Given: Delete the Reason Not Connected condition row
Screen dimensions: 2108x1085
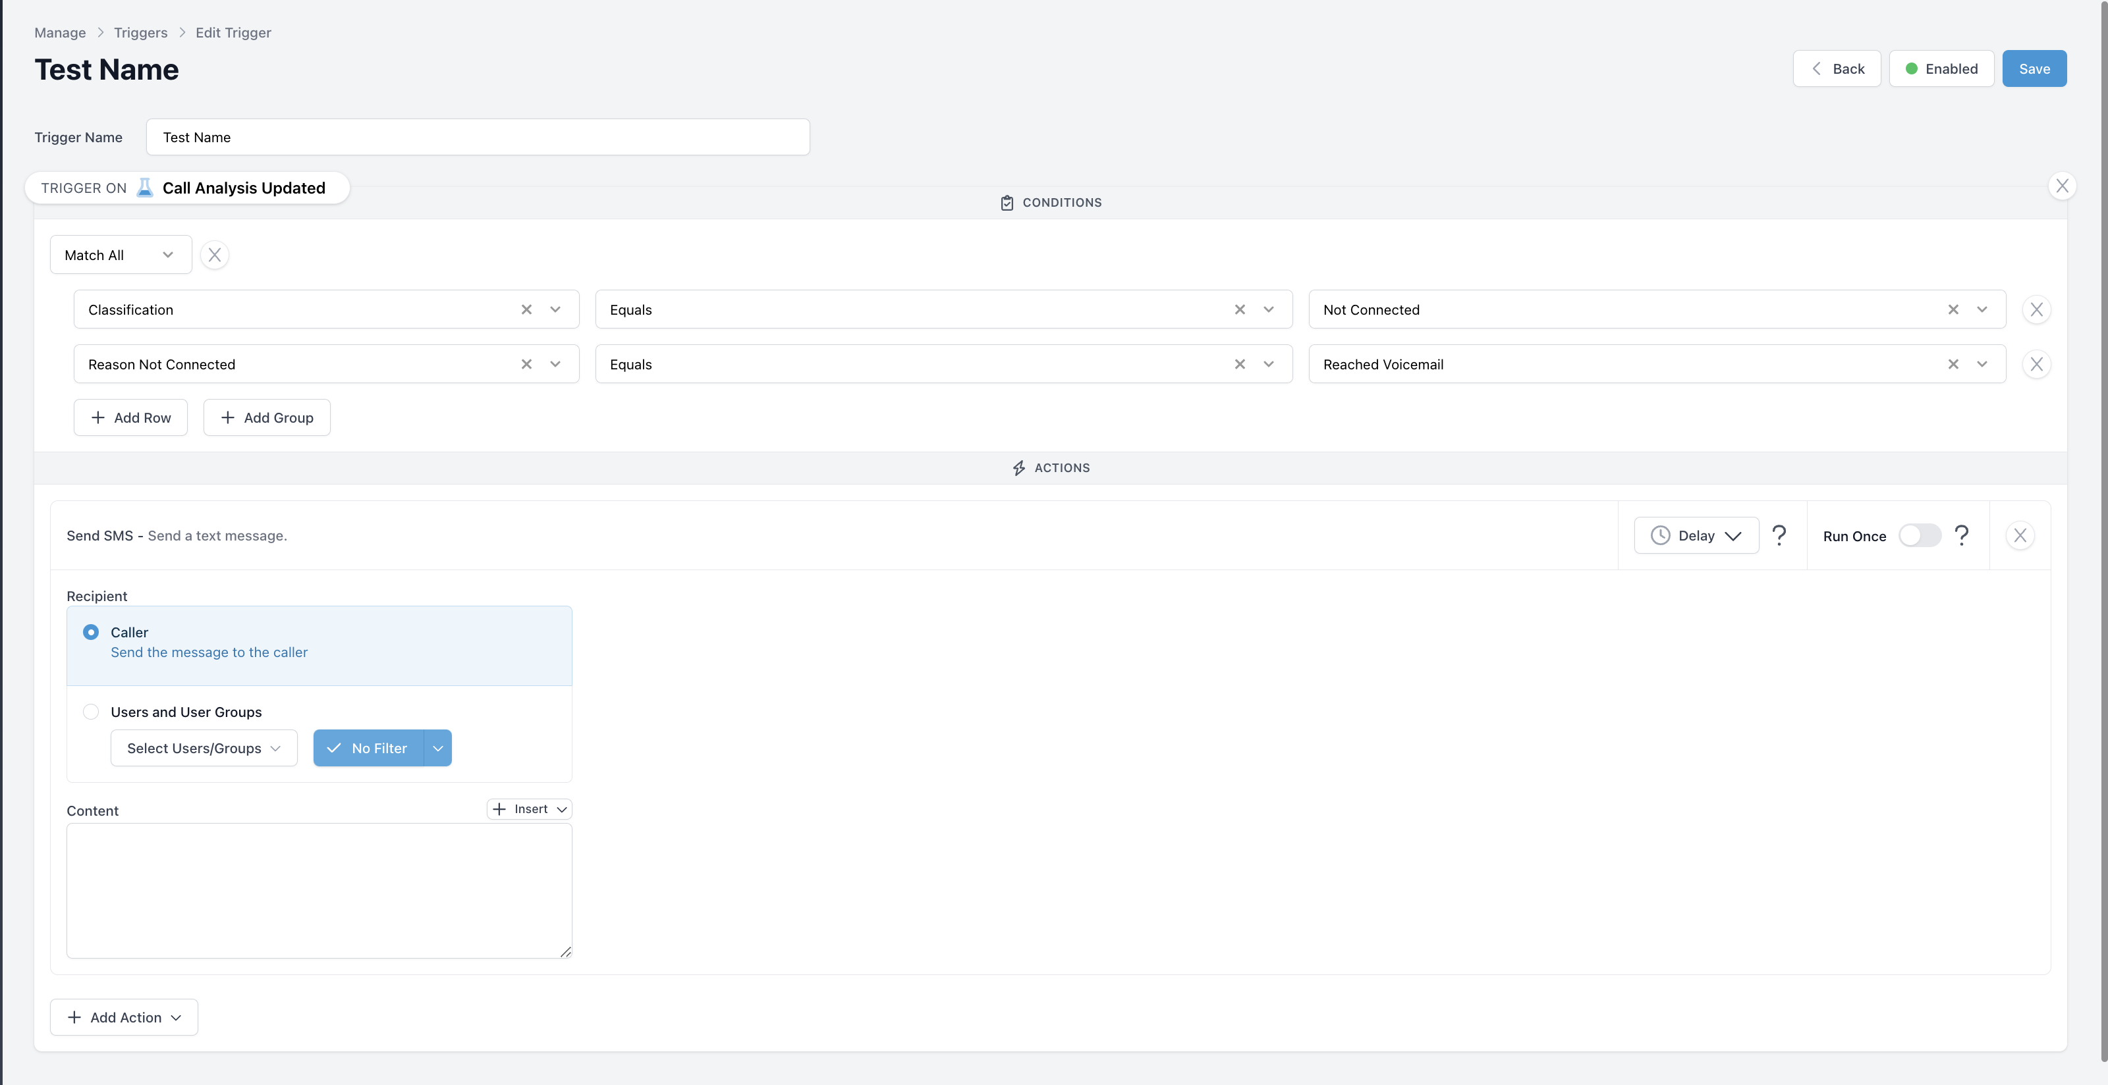Looking at the screenshot, I should click(x=2036, y=365).
